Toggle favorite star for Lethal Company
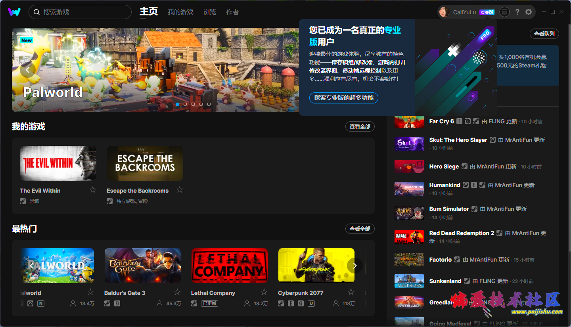The height and width of the screenshot is (327, 571). [264, 292]
